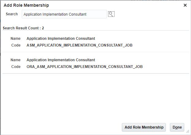Select the ORA_ASM_APPLICATION_IMPLEMENTATION_CONSULTANT_JOB code
191x135 pixels.
[x=84, y=67]
